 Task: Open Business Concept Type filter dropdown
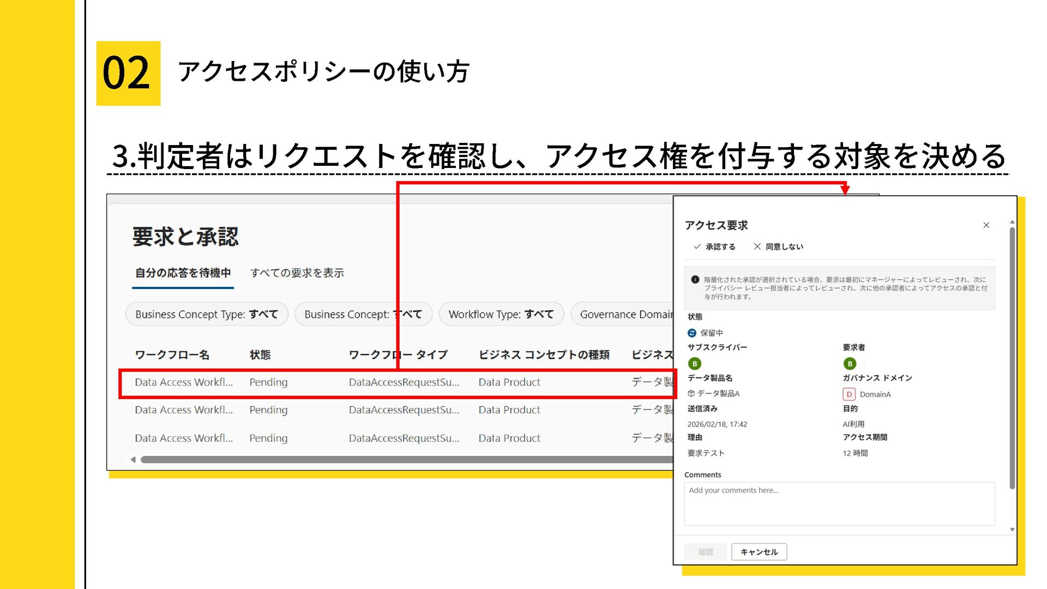[207, 314]
